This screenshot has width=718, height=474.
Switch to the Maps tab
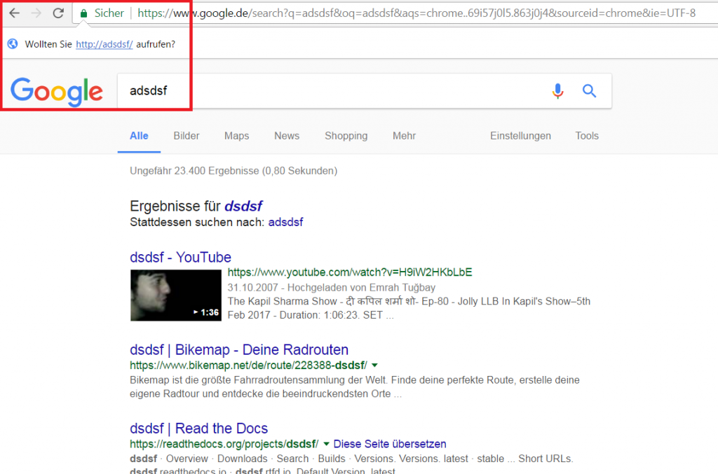point(237,136)
